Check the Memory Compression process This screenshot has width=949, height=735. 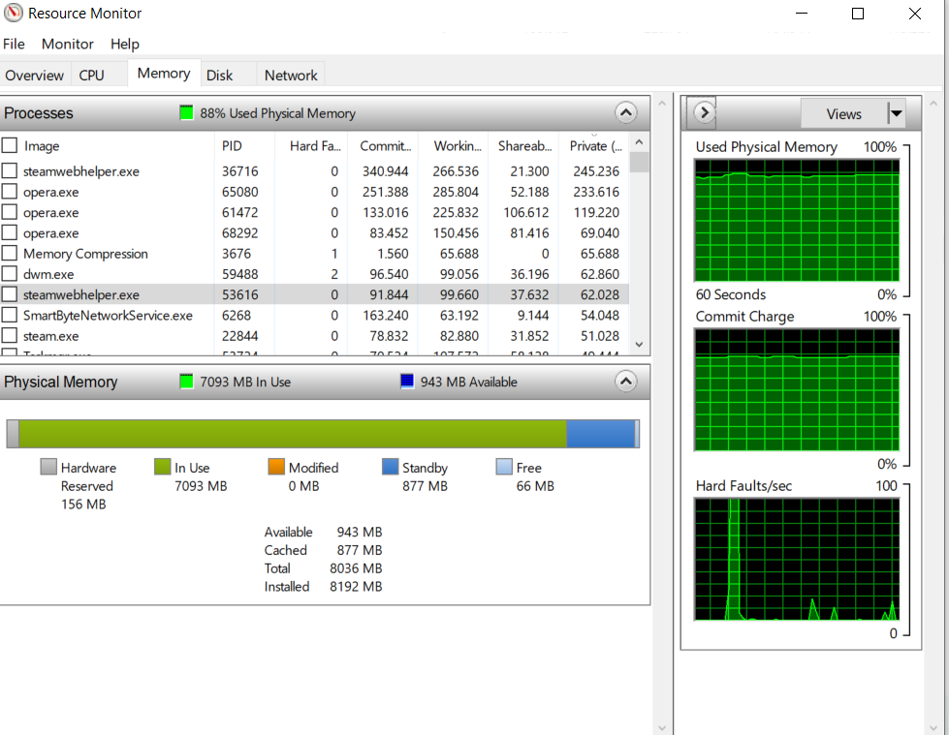click(9, 254)
